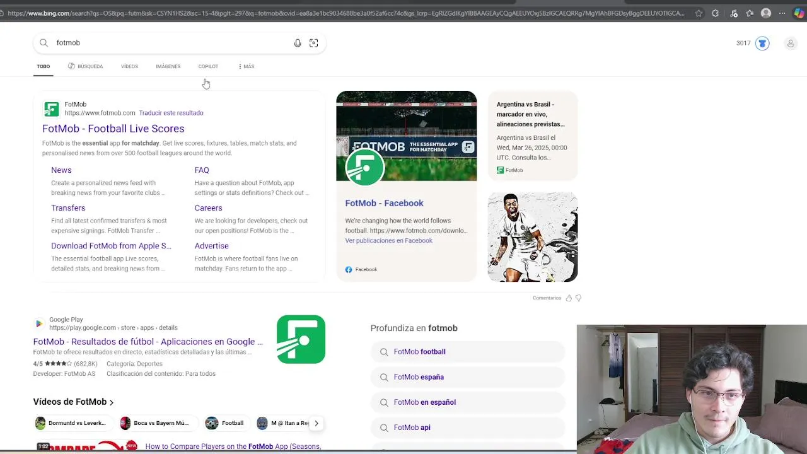Open the Careers sitelink
The image size is (807, 454).
pyautogui.click(x=208, y=208)
